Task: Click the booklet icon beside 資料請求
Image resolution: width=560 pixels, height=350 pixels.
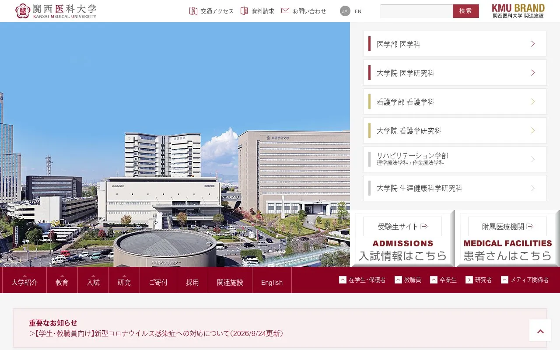Action: 244,11
